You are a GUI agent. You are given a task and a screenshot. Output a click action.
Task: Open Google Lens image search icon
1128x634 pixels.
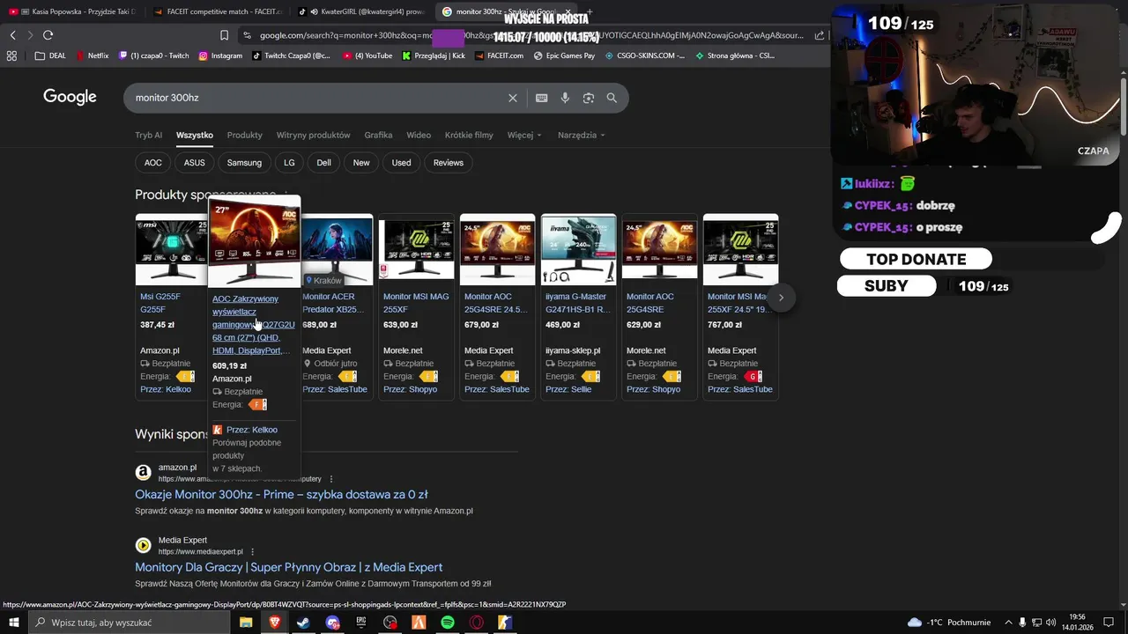click(589, 98)
